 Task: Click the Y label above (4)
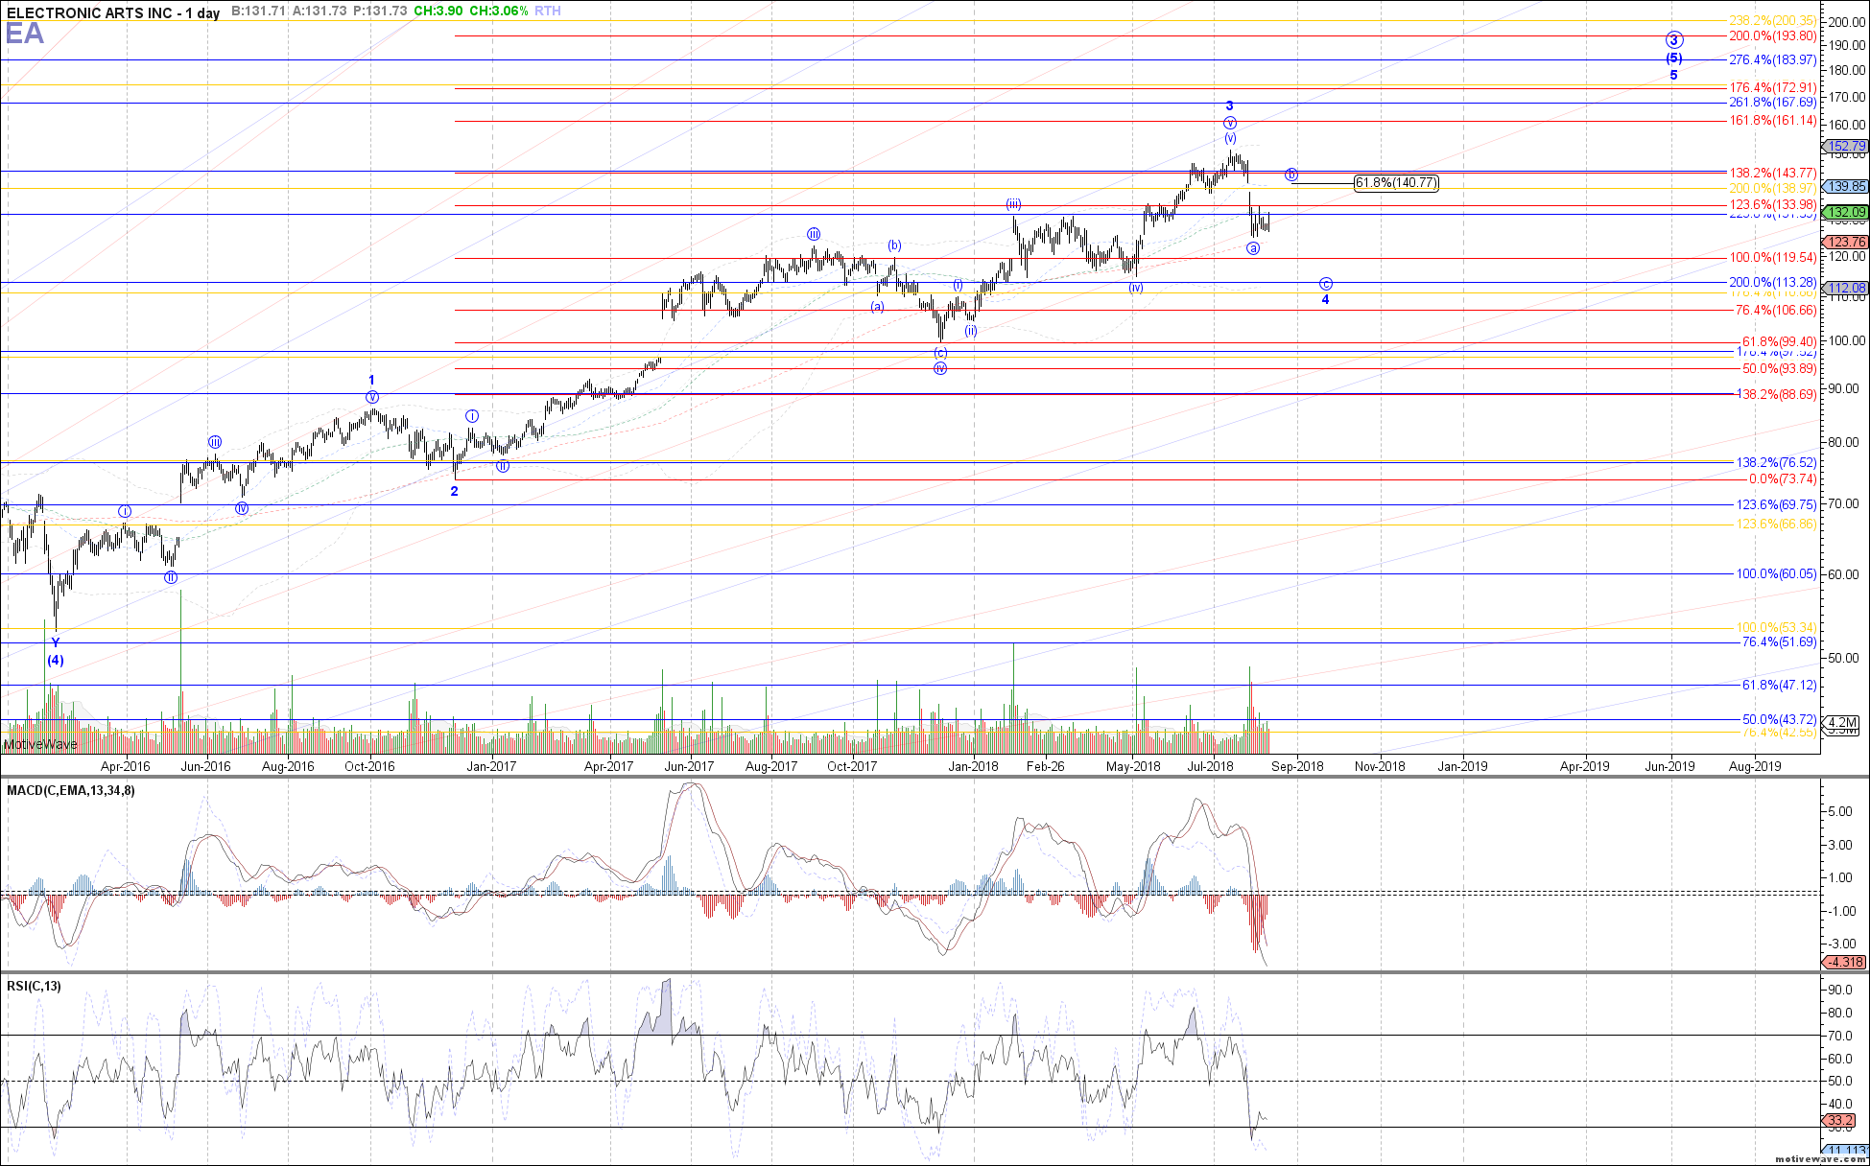pos(56,643)
